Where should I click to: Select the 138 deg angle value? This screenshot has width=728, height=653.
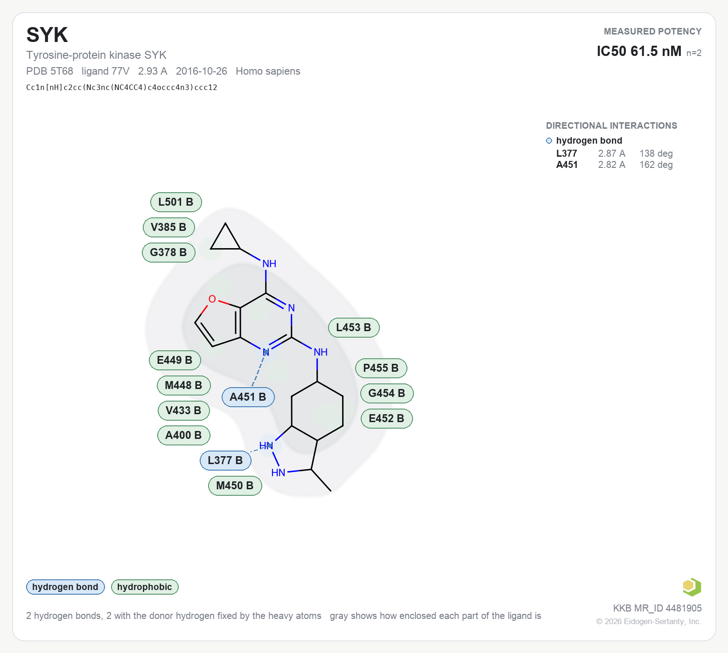656,153
